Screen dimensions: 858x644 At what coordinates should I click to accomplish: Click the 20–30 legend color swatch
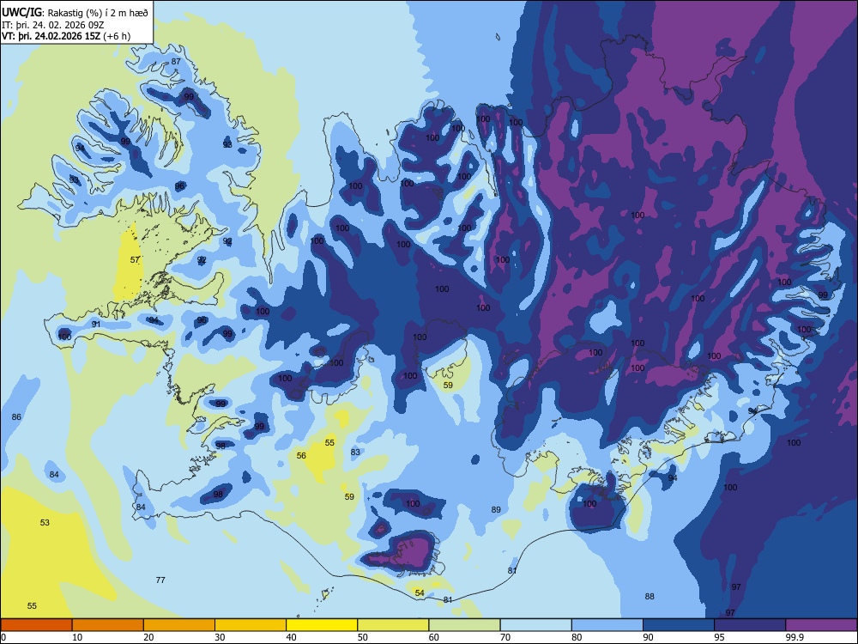(179, 625)
